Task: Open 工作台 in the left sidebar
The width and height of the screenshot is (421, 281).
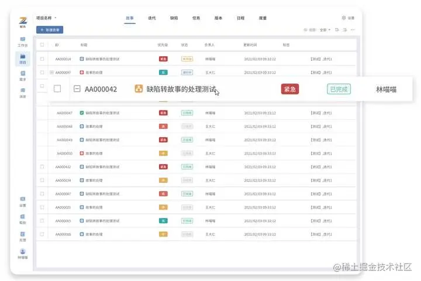Action: 23,42
